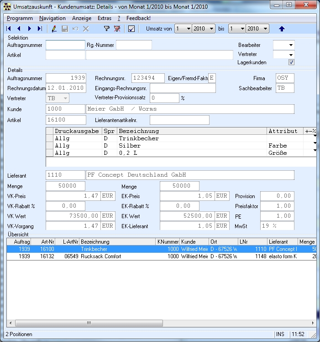Click the filter funnel icon
320x342 pixels.
[x=106, y=29]
